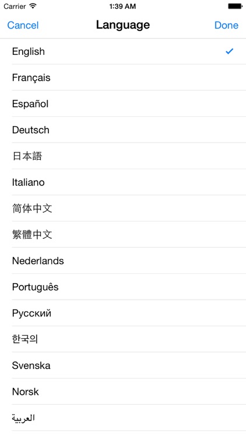Click the battery indicator icon
246x438 pixels.
(235, 6)
